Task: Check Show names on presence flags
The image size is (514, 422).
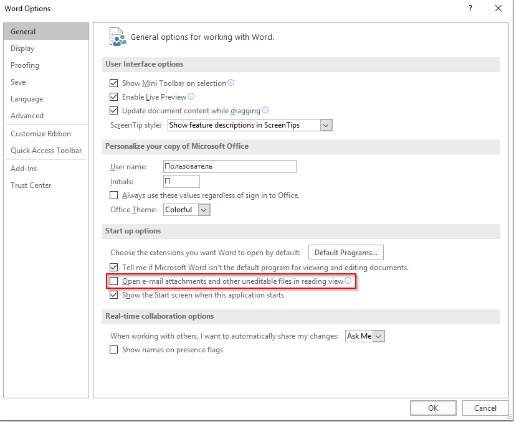Action: 114,350
